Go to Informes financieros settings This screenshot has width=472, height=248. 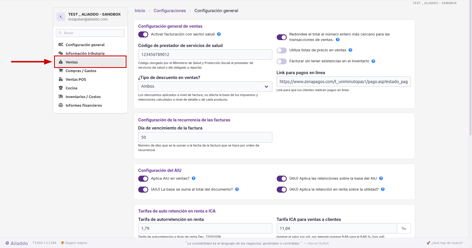tap(90, 105)
